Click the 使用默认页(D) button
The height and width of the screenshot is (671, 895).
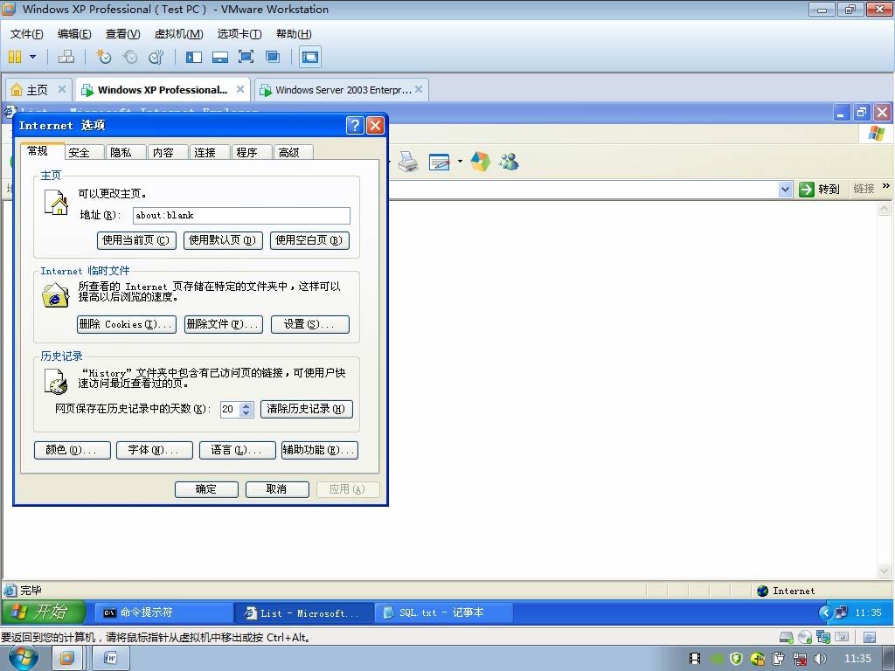[x=223, y=240]
